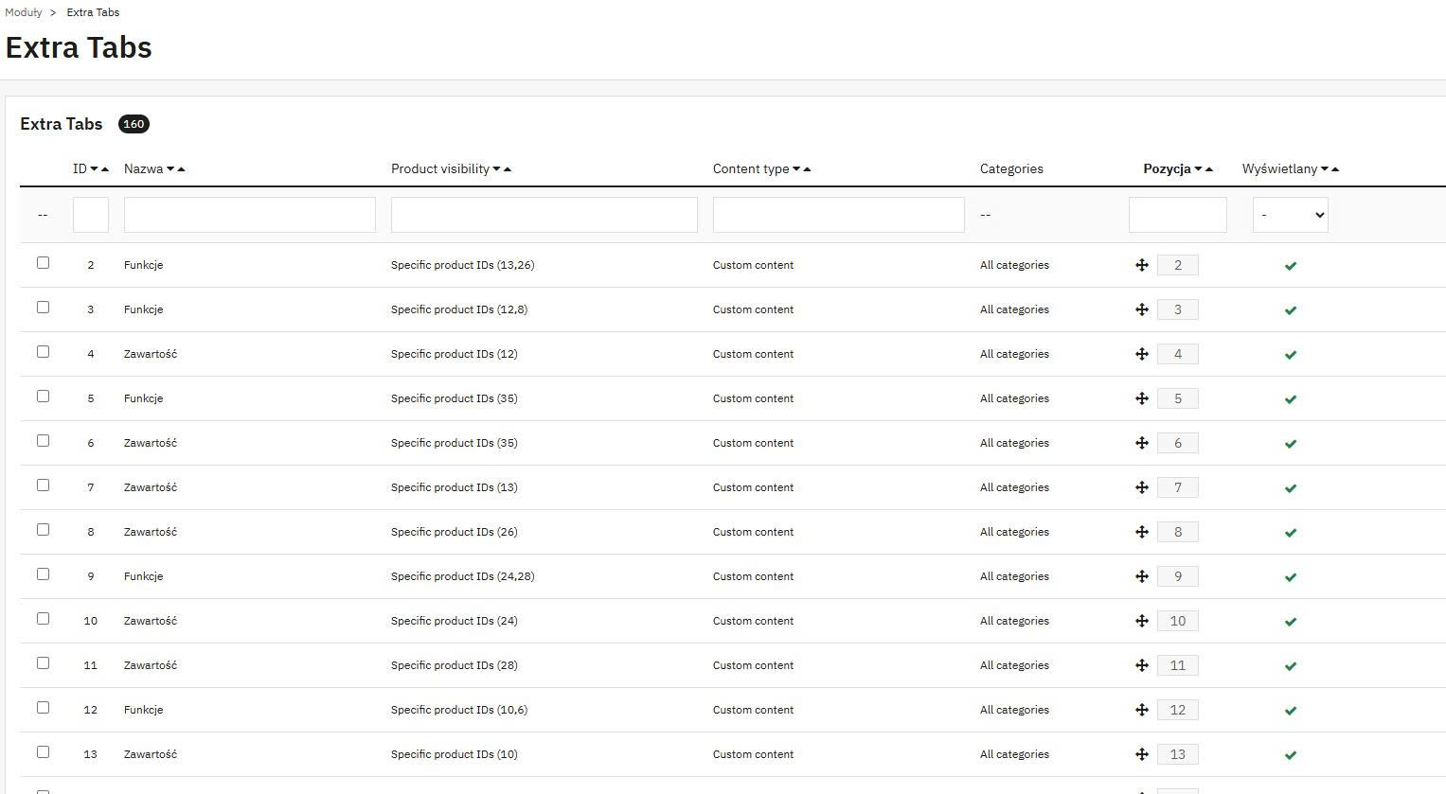
Task: Sort ID column ascending with up arrow
Action: 104,169
